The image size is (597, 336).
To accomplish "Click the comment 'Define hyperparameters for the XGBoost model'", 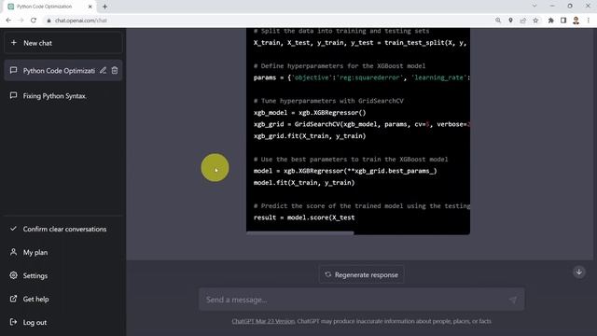I will 340,66.
